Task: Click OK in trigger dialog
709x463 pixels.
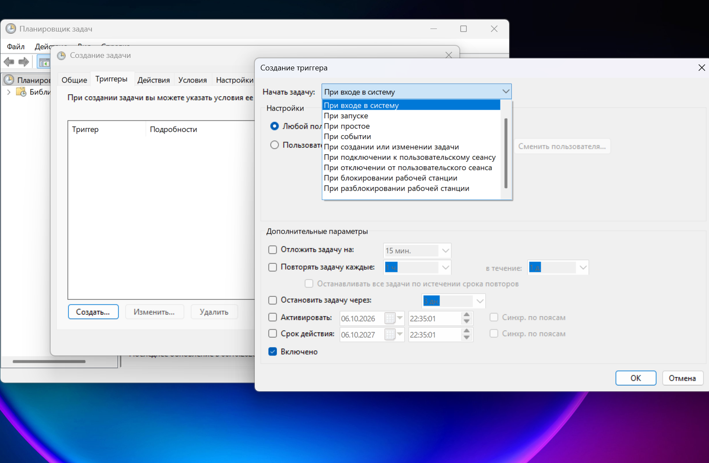Action: click(x=636, y=378)
